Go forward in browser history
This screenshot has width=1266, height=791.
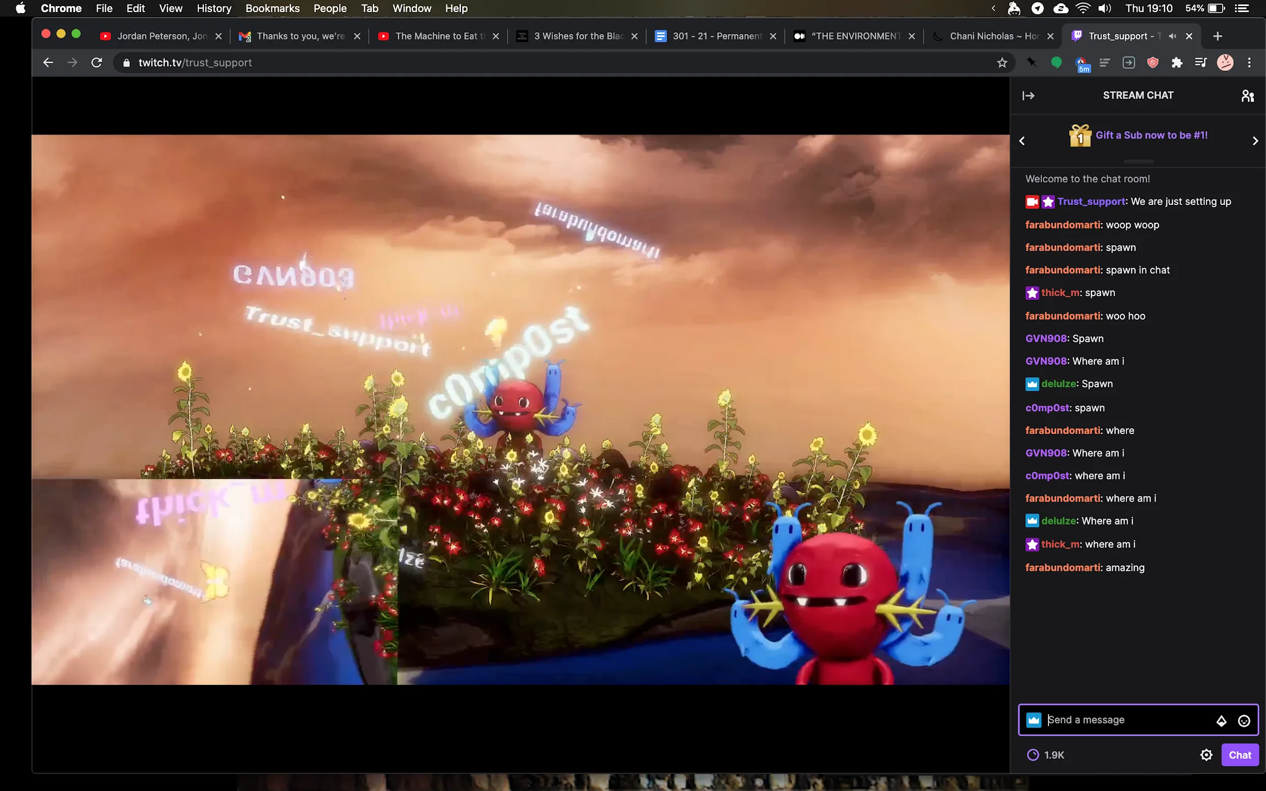pyautogui.click(x=72, y=63)
